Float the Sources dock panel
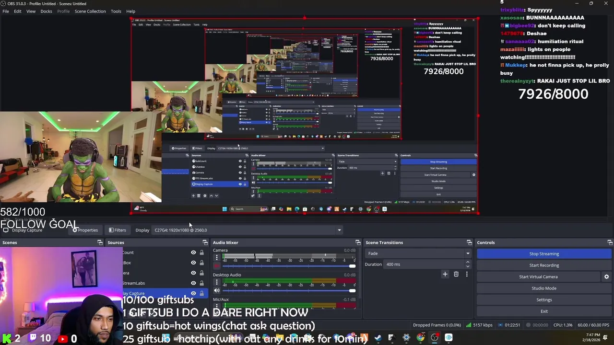The image size is (614, 345). [205, 242]
